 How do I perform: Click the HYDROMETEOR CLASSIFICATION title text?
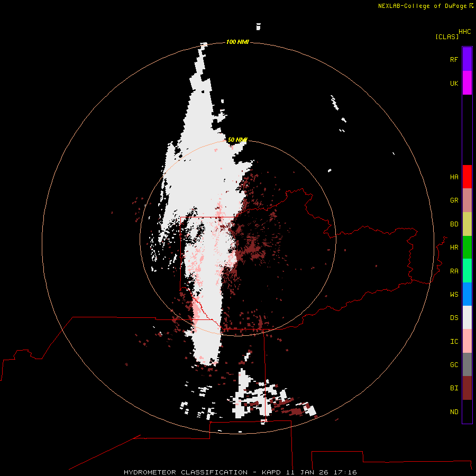tap(186, 472)
